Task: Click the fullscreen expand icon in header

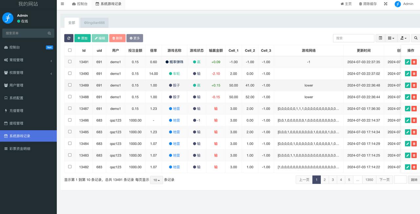Action: pyautogui.click(x=386, y=4)
